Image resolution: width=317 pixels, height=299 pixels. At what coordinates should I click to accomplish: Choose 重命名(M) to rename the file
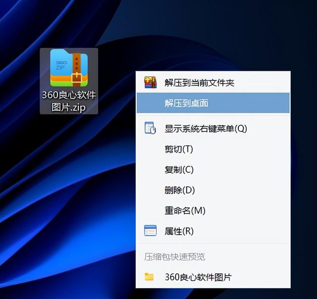213,210
